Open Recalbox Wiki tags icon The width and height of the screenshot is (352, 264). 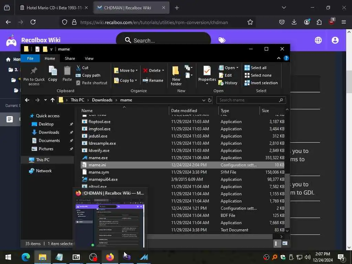(222, 40)
